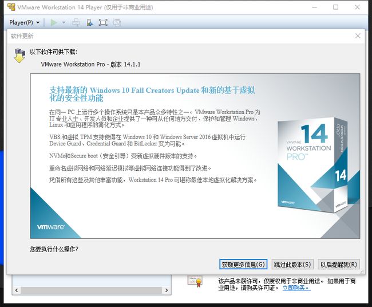Click the license certificate icon

tap(195, 281)
